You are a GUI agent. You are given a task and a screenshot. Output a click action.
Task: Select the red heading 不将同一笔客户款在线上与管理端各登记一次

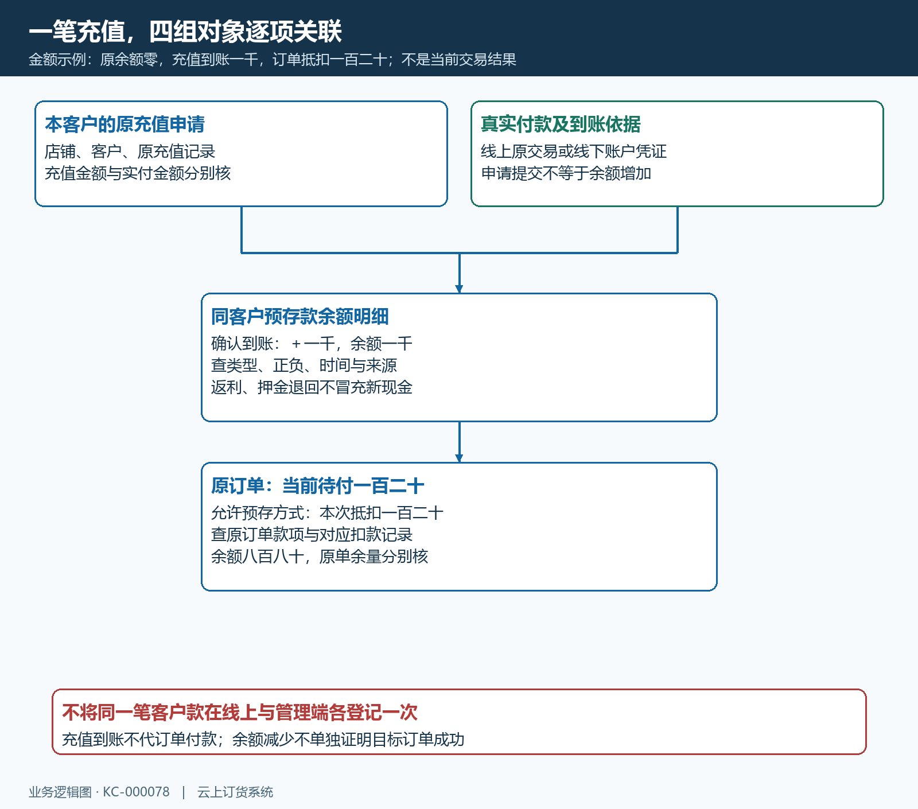point(240,713)
